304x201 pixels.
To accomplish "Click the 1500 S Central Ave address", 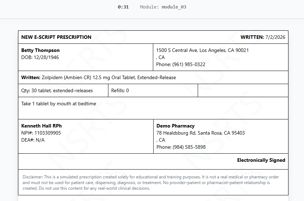I will click(x=202, y=50).
